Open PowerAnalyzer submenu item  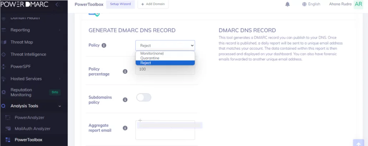pyautogui.click(x=29, y=118)
